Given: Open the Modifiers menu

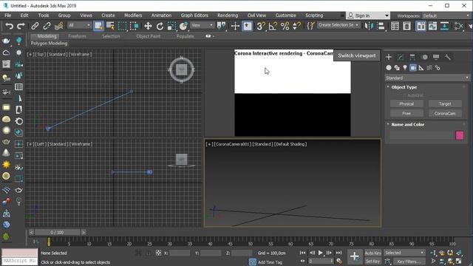Looking at the screenshot, I should click(133, 16).
